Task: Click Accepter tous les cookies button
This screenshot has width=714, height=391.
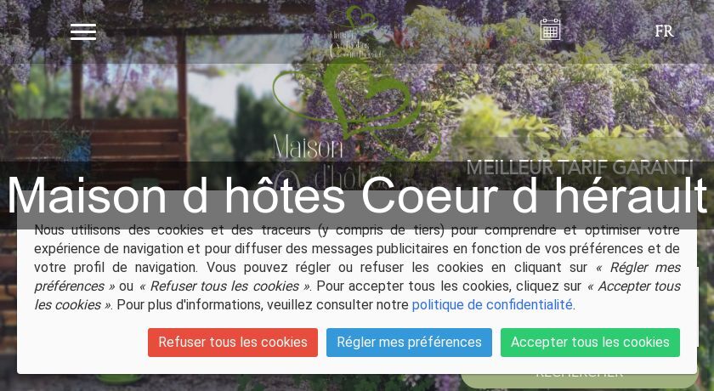Action: point(590,343)
